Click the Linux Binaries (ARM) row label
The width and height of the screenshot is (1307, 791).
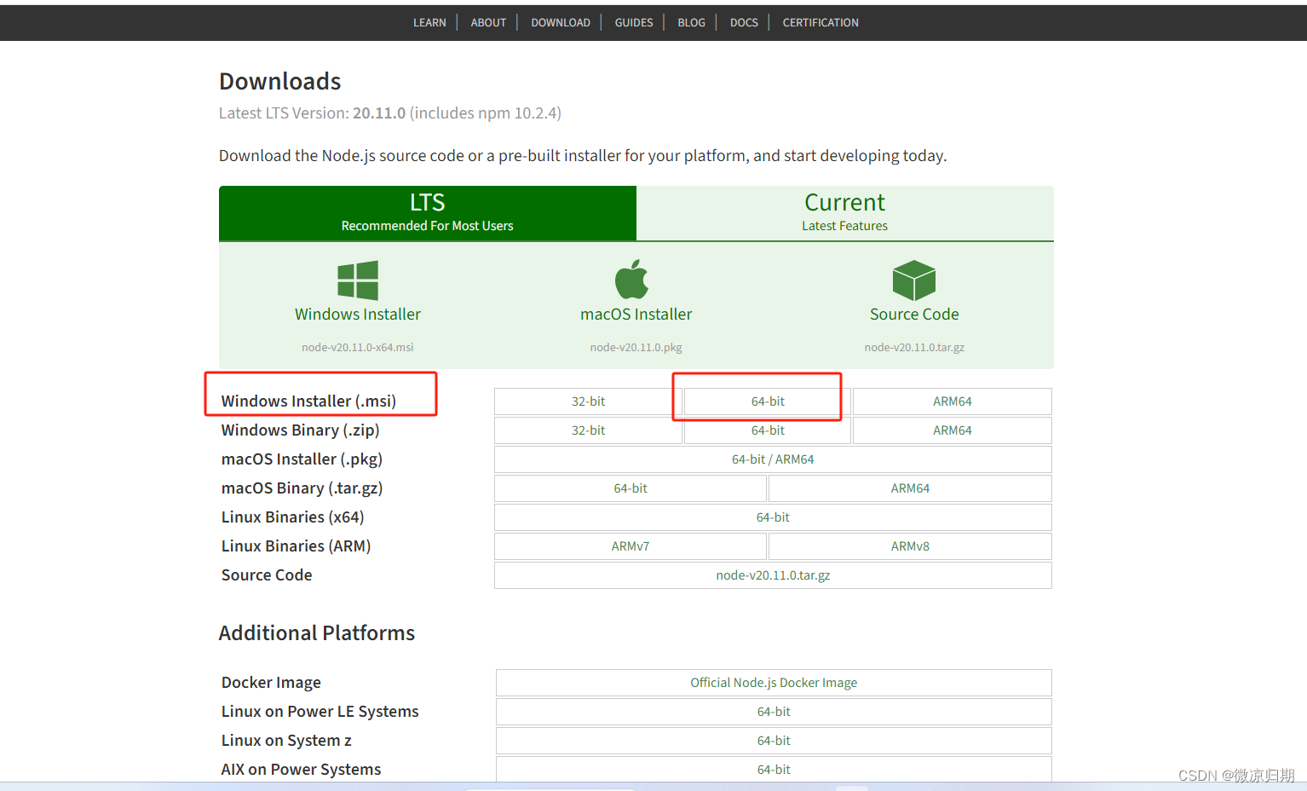pos(296,546)
